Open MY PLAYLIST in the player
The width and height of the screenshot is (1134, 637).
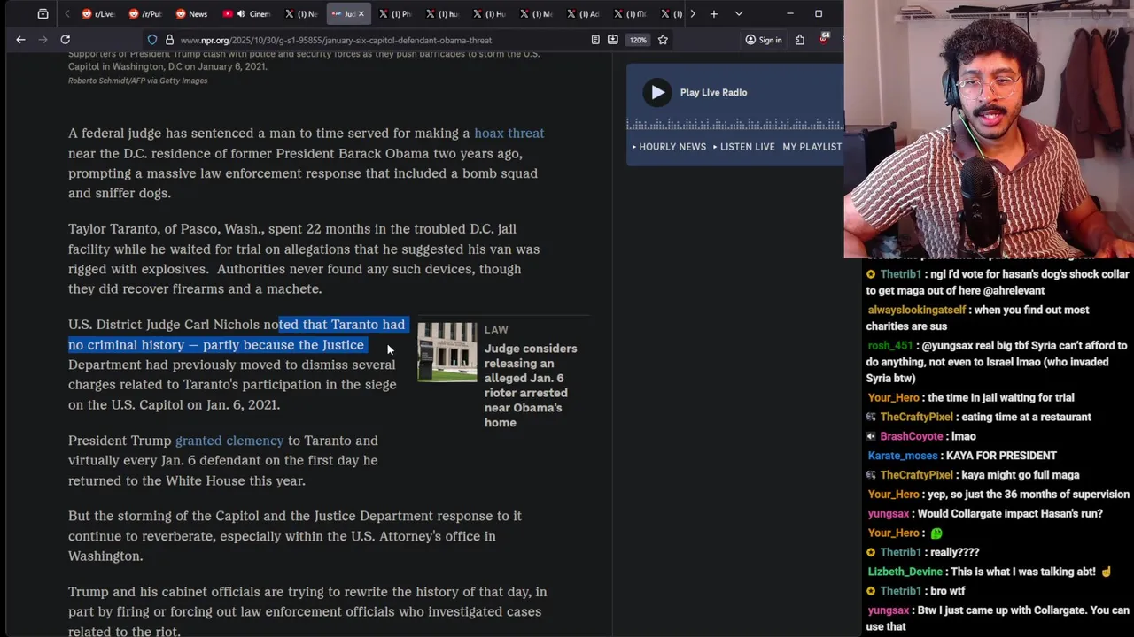tap(812, 146)
